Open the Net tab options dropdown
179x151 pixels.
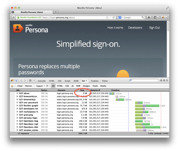pos(87,81)
